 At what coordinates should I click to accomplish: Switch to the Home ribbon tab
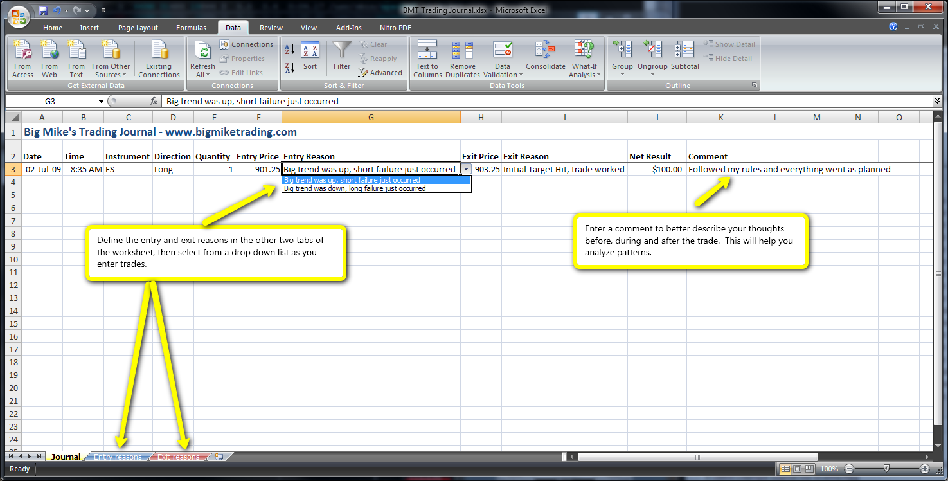click(x=53, y=28)
